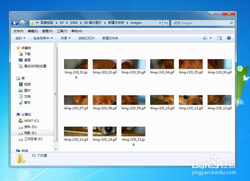Open the 文件(F) menu
This screenshot has height=181, width=250.
point(18,31)
